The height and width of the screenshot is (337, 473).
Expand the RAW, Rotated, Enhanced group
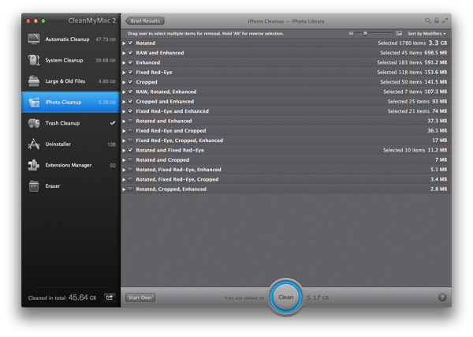click(x=124, y=92)
